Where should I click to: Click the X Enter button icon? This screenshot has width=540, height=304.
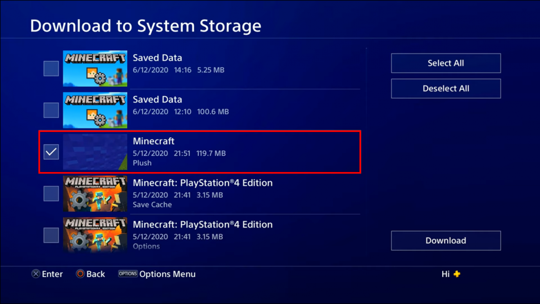(36, 274)
